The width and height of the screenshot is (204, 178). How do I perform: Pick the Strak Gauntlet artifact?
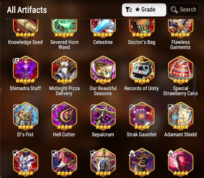tap(142, 116)
